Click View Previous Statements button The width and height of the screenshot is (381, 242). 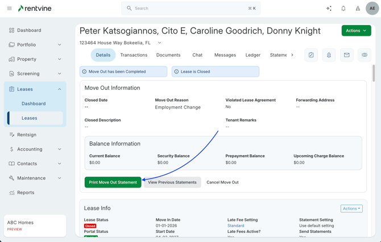click(x=172, y=182)
